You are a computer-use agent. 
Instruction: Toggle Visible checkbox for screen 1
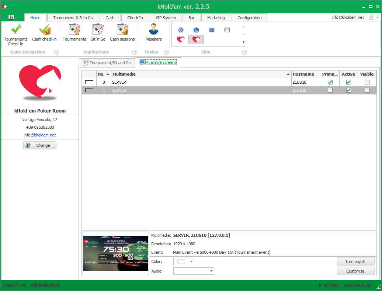point(367,90)
